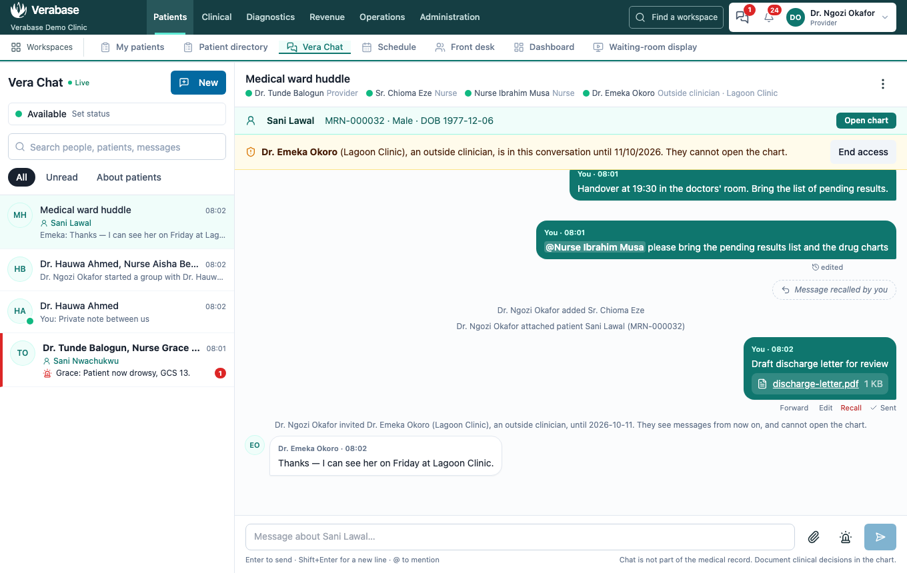Click the PDF file icon in attachment
This screenshot has width=907, height=573.
coord(763,384)
